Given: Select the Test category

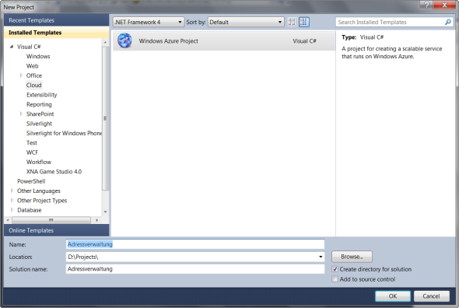Looking at the screenshot, I should pyautogui.click(x=32, y=143).
